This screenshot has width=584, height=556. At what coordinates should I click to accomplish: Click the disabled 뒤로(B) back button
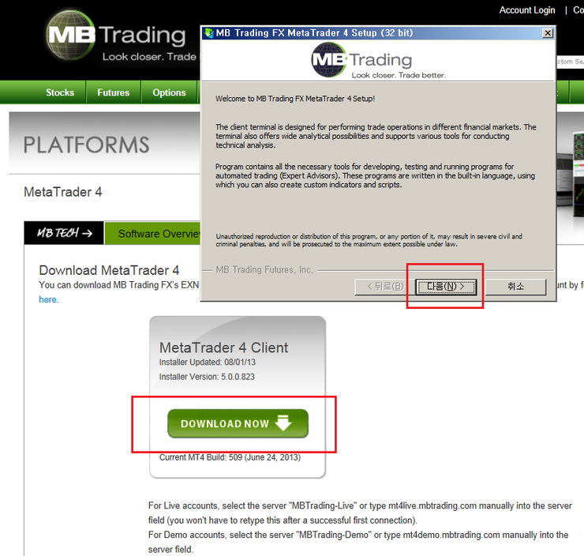point(384,287)
